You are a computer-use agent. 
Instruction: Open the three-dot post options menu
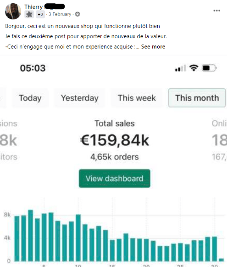click(216, 11)
